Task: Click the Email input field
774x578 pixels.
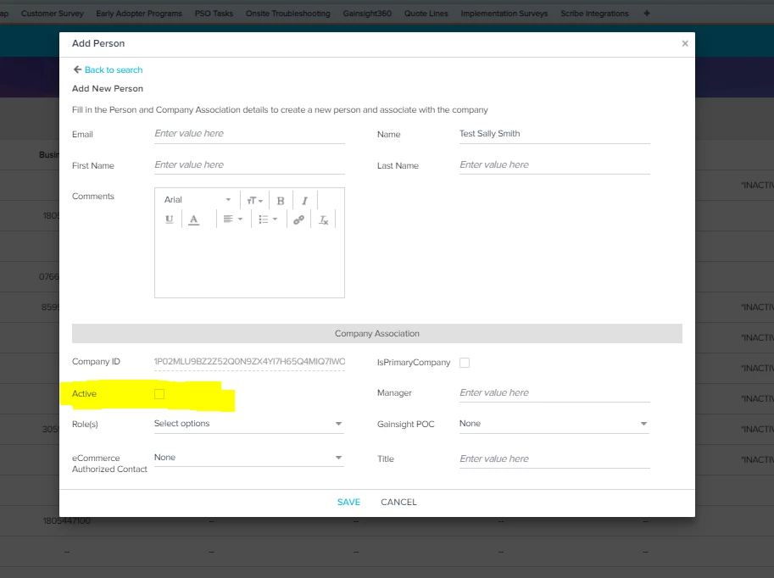Action: 249,134
